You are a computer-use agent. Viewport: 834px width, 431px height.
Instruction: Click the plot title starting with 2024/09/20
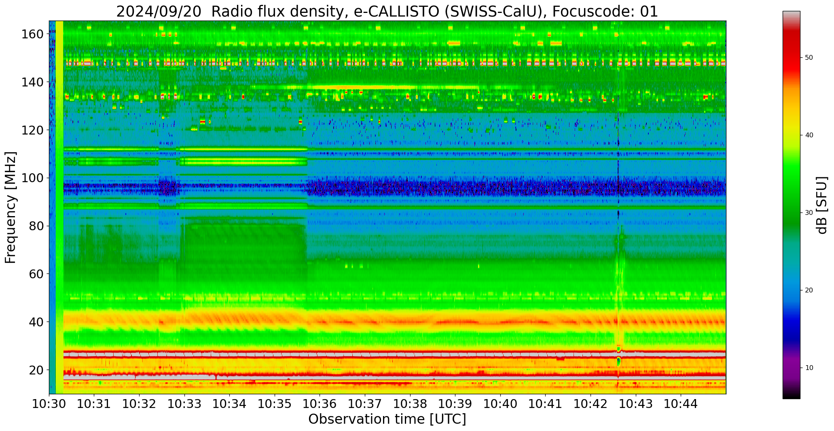(387, 11)
